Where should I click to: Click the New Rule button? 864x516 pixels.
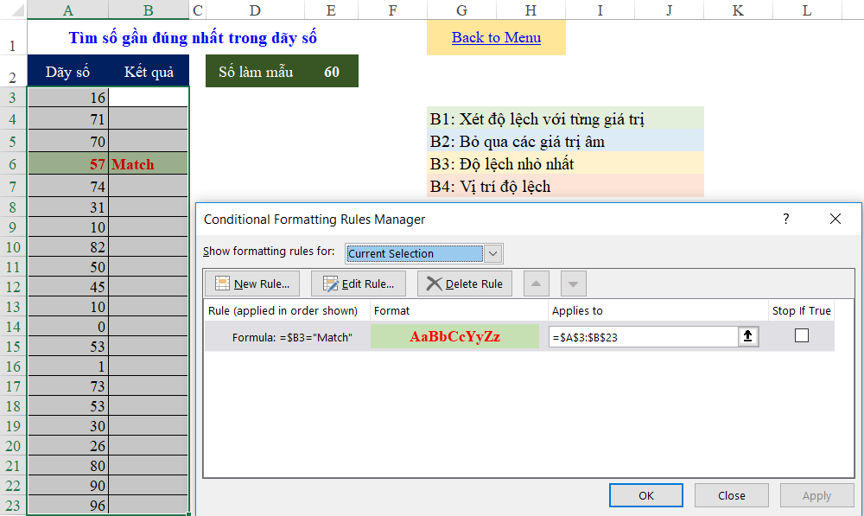pos(251,283)
